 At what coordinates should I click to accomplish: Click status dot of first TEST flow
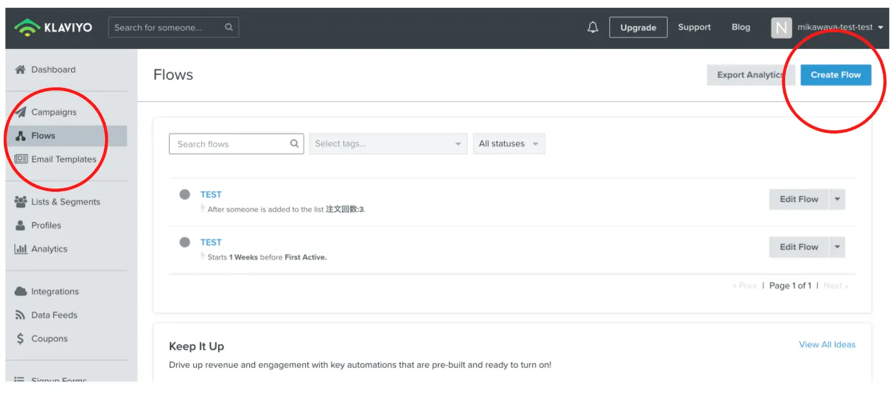tap(185, 194)
